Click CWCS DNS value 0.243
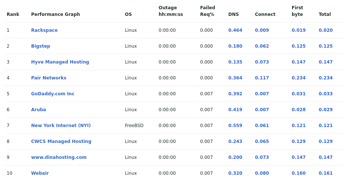The width and height of the screenshot is (348, 181). (235, 141)
